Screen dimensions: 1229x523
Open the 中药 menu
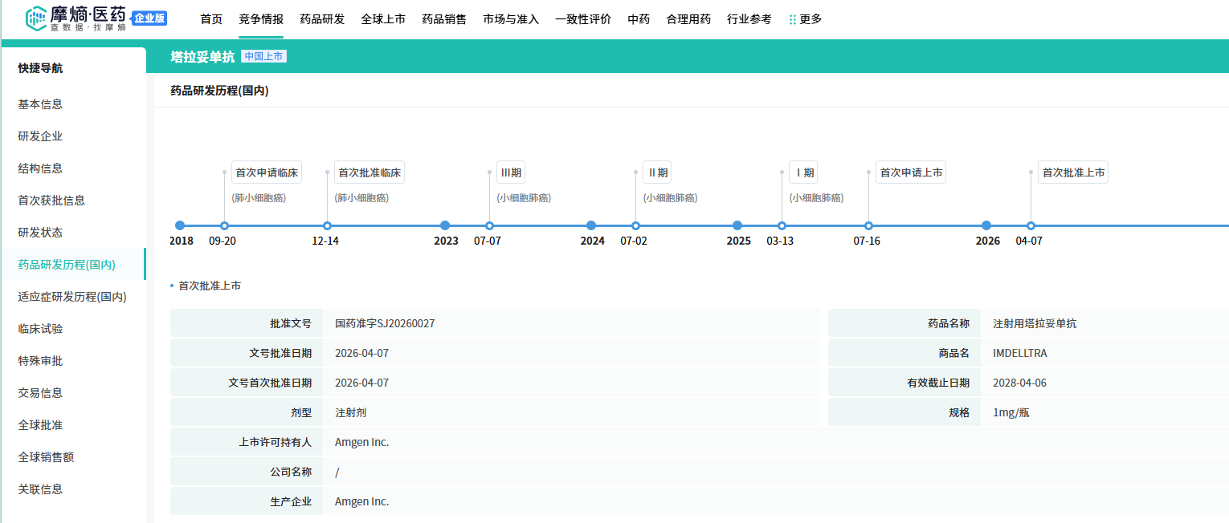(639, 19)
